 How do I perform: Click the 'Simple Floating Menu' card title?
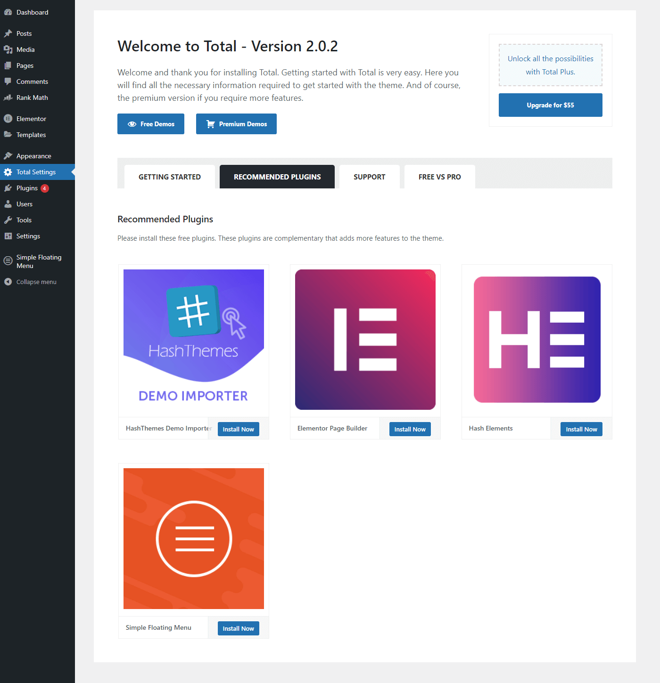click(x=158, y=627)
